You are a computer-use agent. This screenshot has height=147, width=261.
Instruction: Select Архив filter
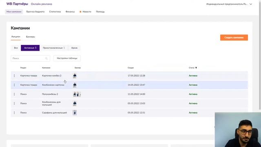(74, 48)
